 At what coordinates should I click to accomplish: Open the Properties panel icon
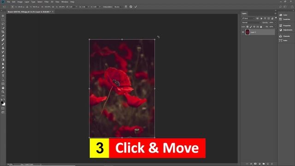[x=281, y=25]
